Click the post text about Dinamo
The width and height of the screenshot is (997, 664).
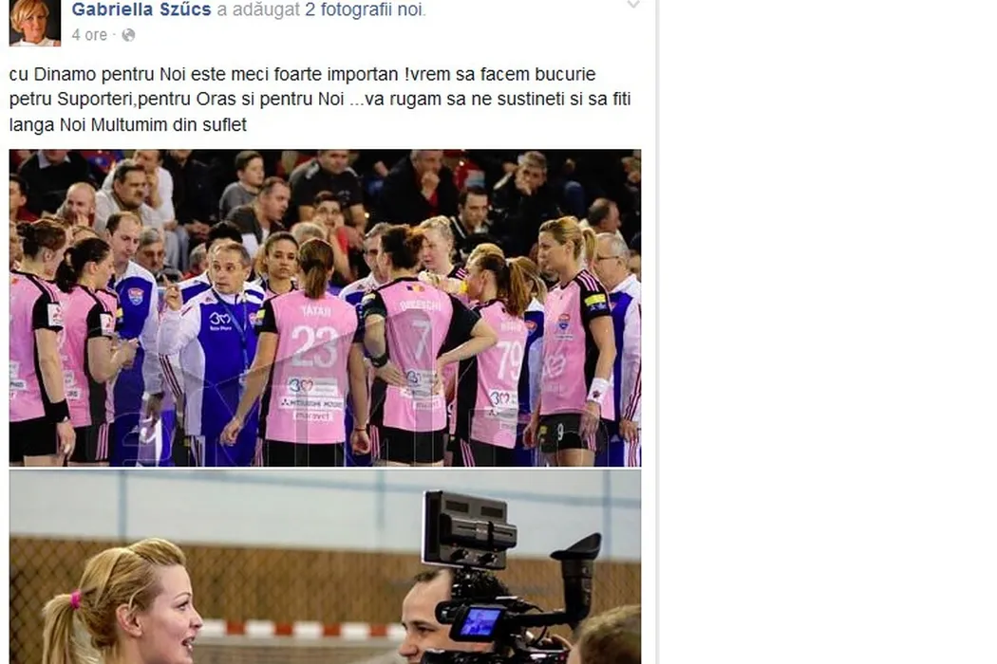click(320, 99)
